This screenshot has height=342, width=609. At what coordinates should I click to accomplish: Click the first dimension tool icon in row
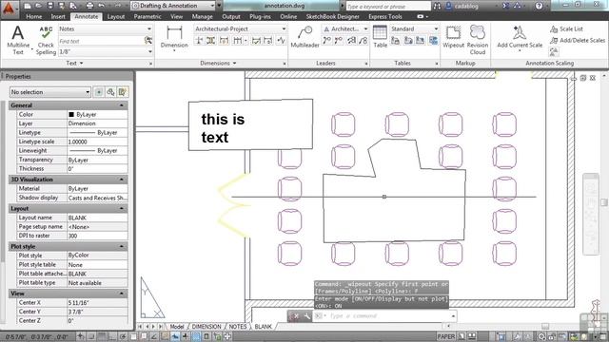tap(199, 40)
